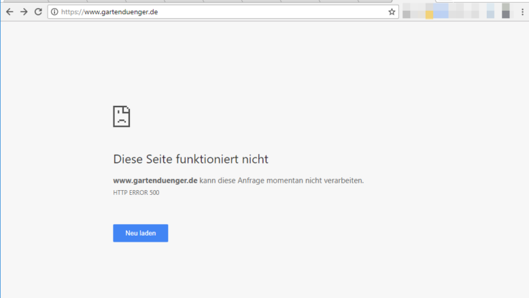The width and height of the screenshot is (529, 298).
Task: Click the sad page error icon
Action: point(122,117)
